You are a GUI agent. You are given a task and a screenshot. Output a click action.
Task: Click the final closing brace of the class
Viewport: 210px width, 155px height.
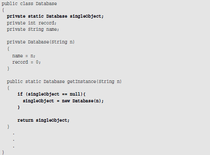point(3,152)
